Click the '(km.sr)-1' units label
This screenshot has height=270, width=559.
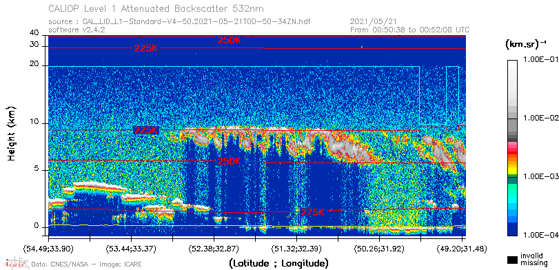[x=526, y=45]
